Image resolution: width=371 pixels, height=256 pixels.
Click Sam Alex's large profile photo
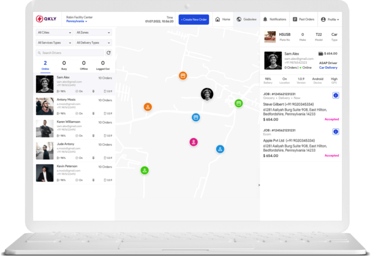[273, 61]
